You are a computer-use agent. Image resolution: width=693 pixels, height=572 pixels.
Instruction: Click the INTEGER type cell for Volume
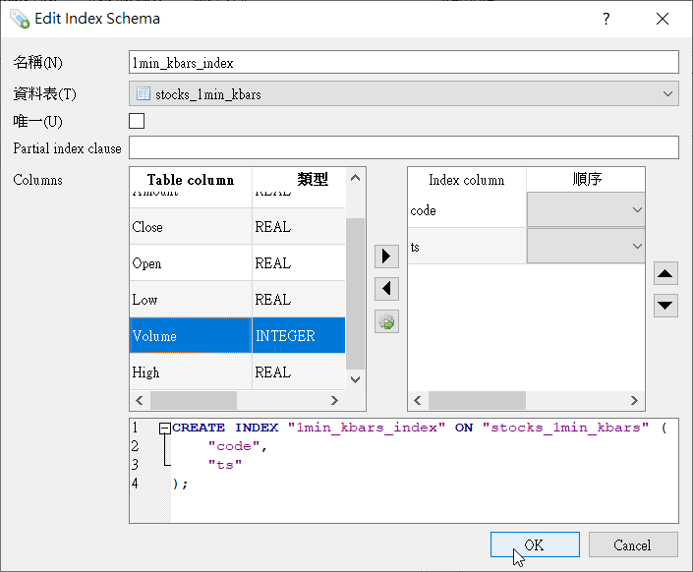point(299,335)
